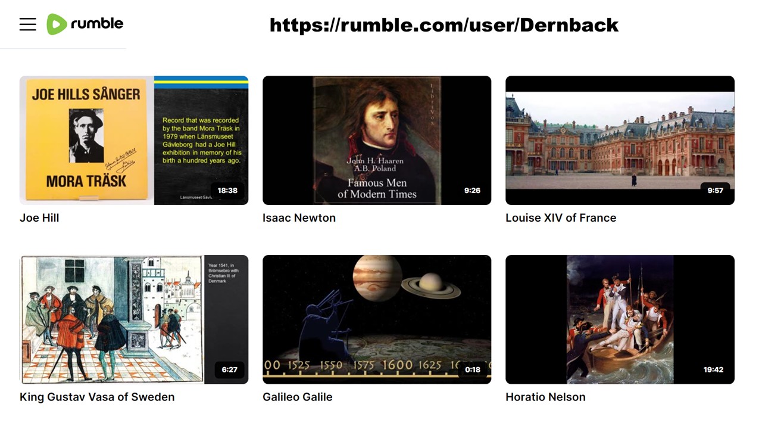Screen dimensions: 762x429
Task: Click the "Horatio Nelson" video title
Action: (545, 397)
